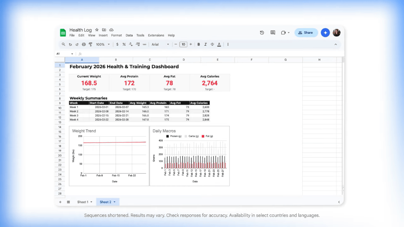Expand the Sheet 2 tab menu arrow
404x227 pixels.
(x=114, y=202)
